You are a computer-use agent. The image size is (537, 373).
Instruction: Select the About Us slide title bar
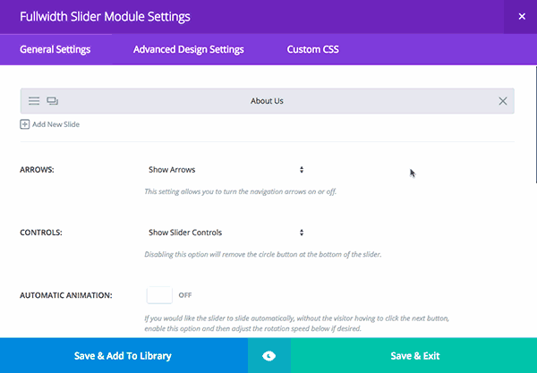(x=268, y=101)
